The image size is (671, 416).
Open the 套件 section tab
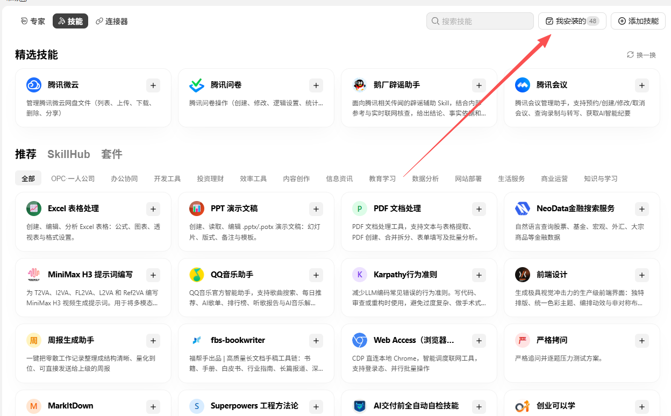[x=112, y=154]
